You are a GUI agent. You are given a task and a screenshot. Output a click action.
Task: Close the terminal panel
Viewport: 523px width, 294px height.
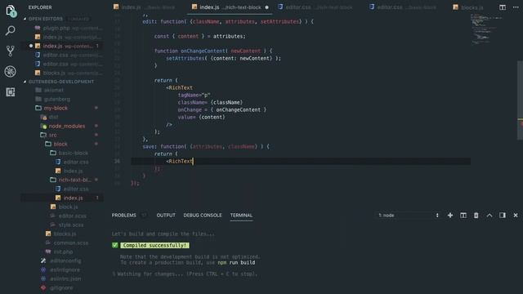(x=516, y=216)
